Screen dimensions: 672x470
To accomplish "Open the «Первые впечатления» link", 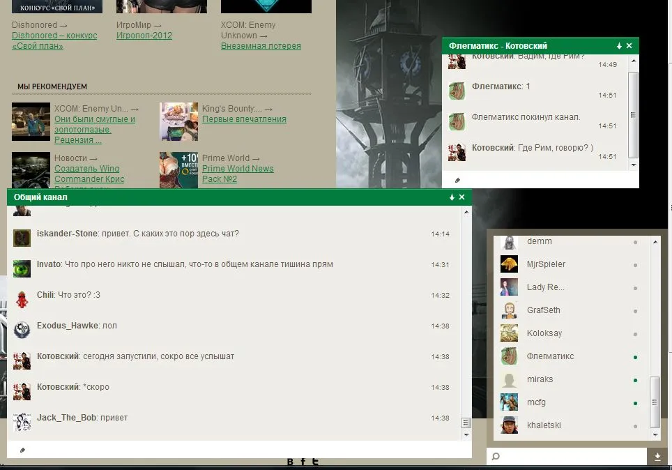I will (x=244, y=119).
